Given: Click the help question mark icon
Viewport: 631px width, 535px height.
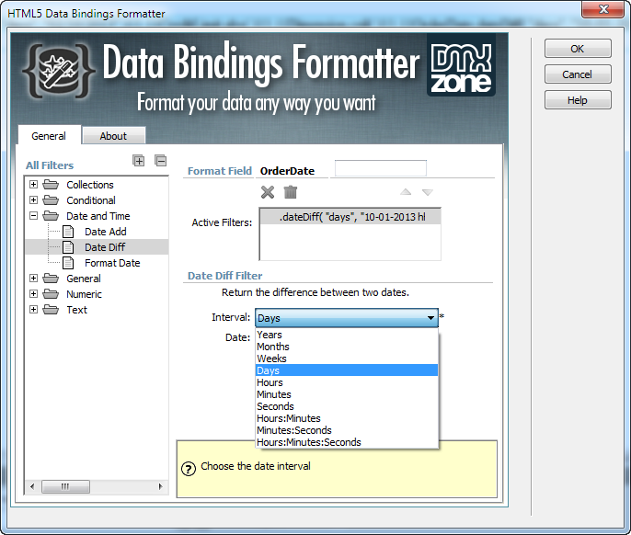Looking at the screenshot, I should click(189, 469).
